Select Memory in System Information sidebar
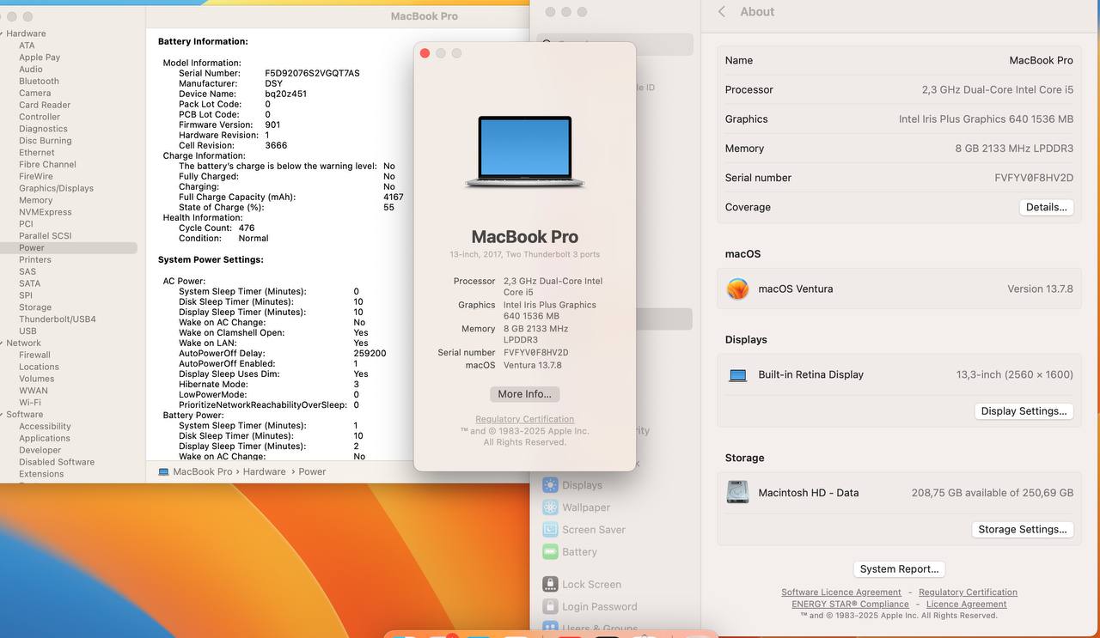This screenshot has width=1100, height=638. point(36,200)
